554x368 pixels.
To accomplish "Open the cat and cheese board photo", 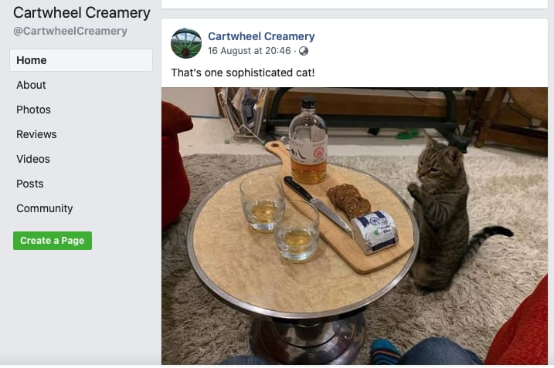I will click(x=355, y=226).
